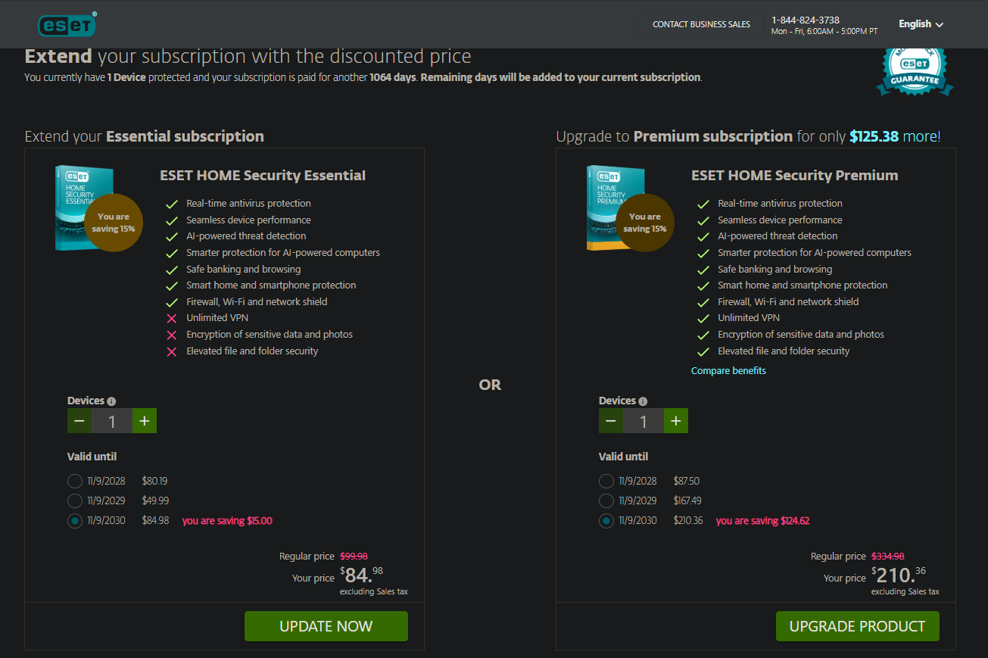
Task: Select Premium 11/9/2030 option for $210.36
Action: click(x=606, y=521)
